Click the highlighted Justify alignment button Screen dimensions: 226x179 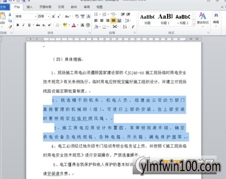(x=113, y=21)
